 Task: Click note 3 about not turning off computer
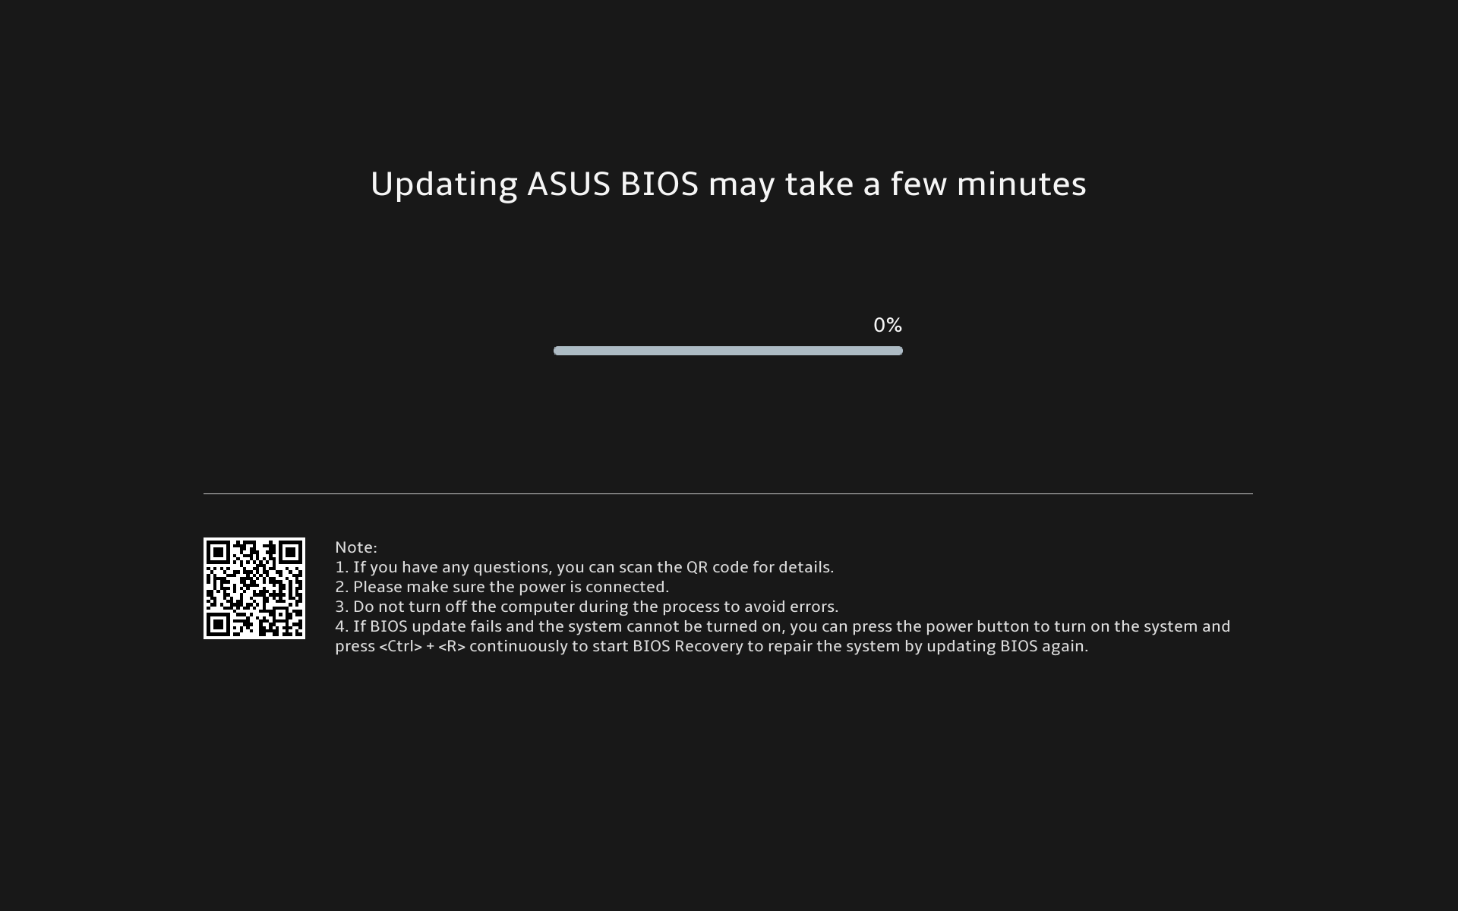click(x=587, y=607)
